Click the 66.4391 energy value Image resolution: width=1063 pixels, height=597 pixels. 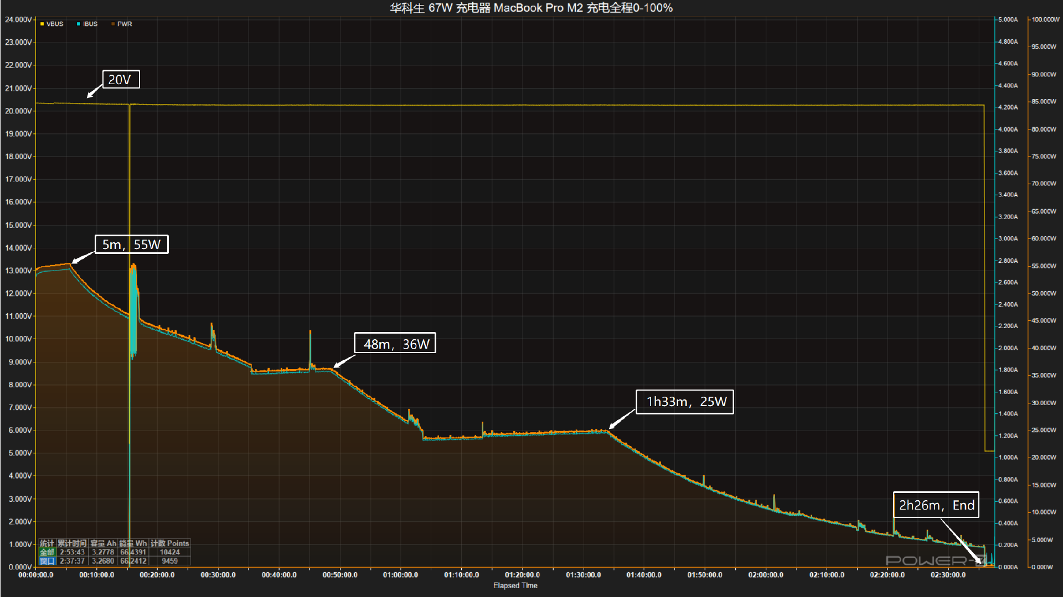[x=133, y=552]
